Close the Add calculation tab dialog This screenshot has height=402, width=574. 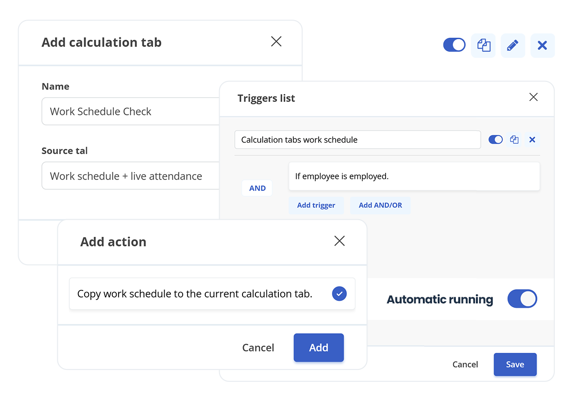pos(276,42)
